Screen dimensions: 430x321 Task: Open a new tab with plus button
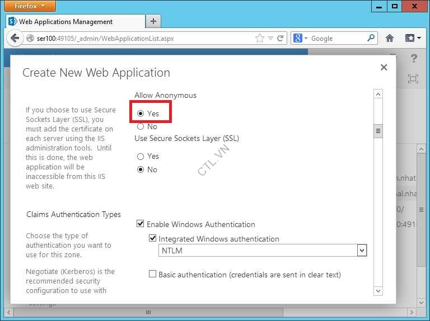(153, 21)
